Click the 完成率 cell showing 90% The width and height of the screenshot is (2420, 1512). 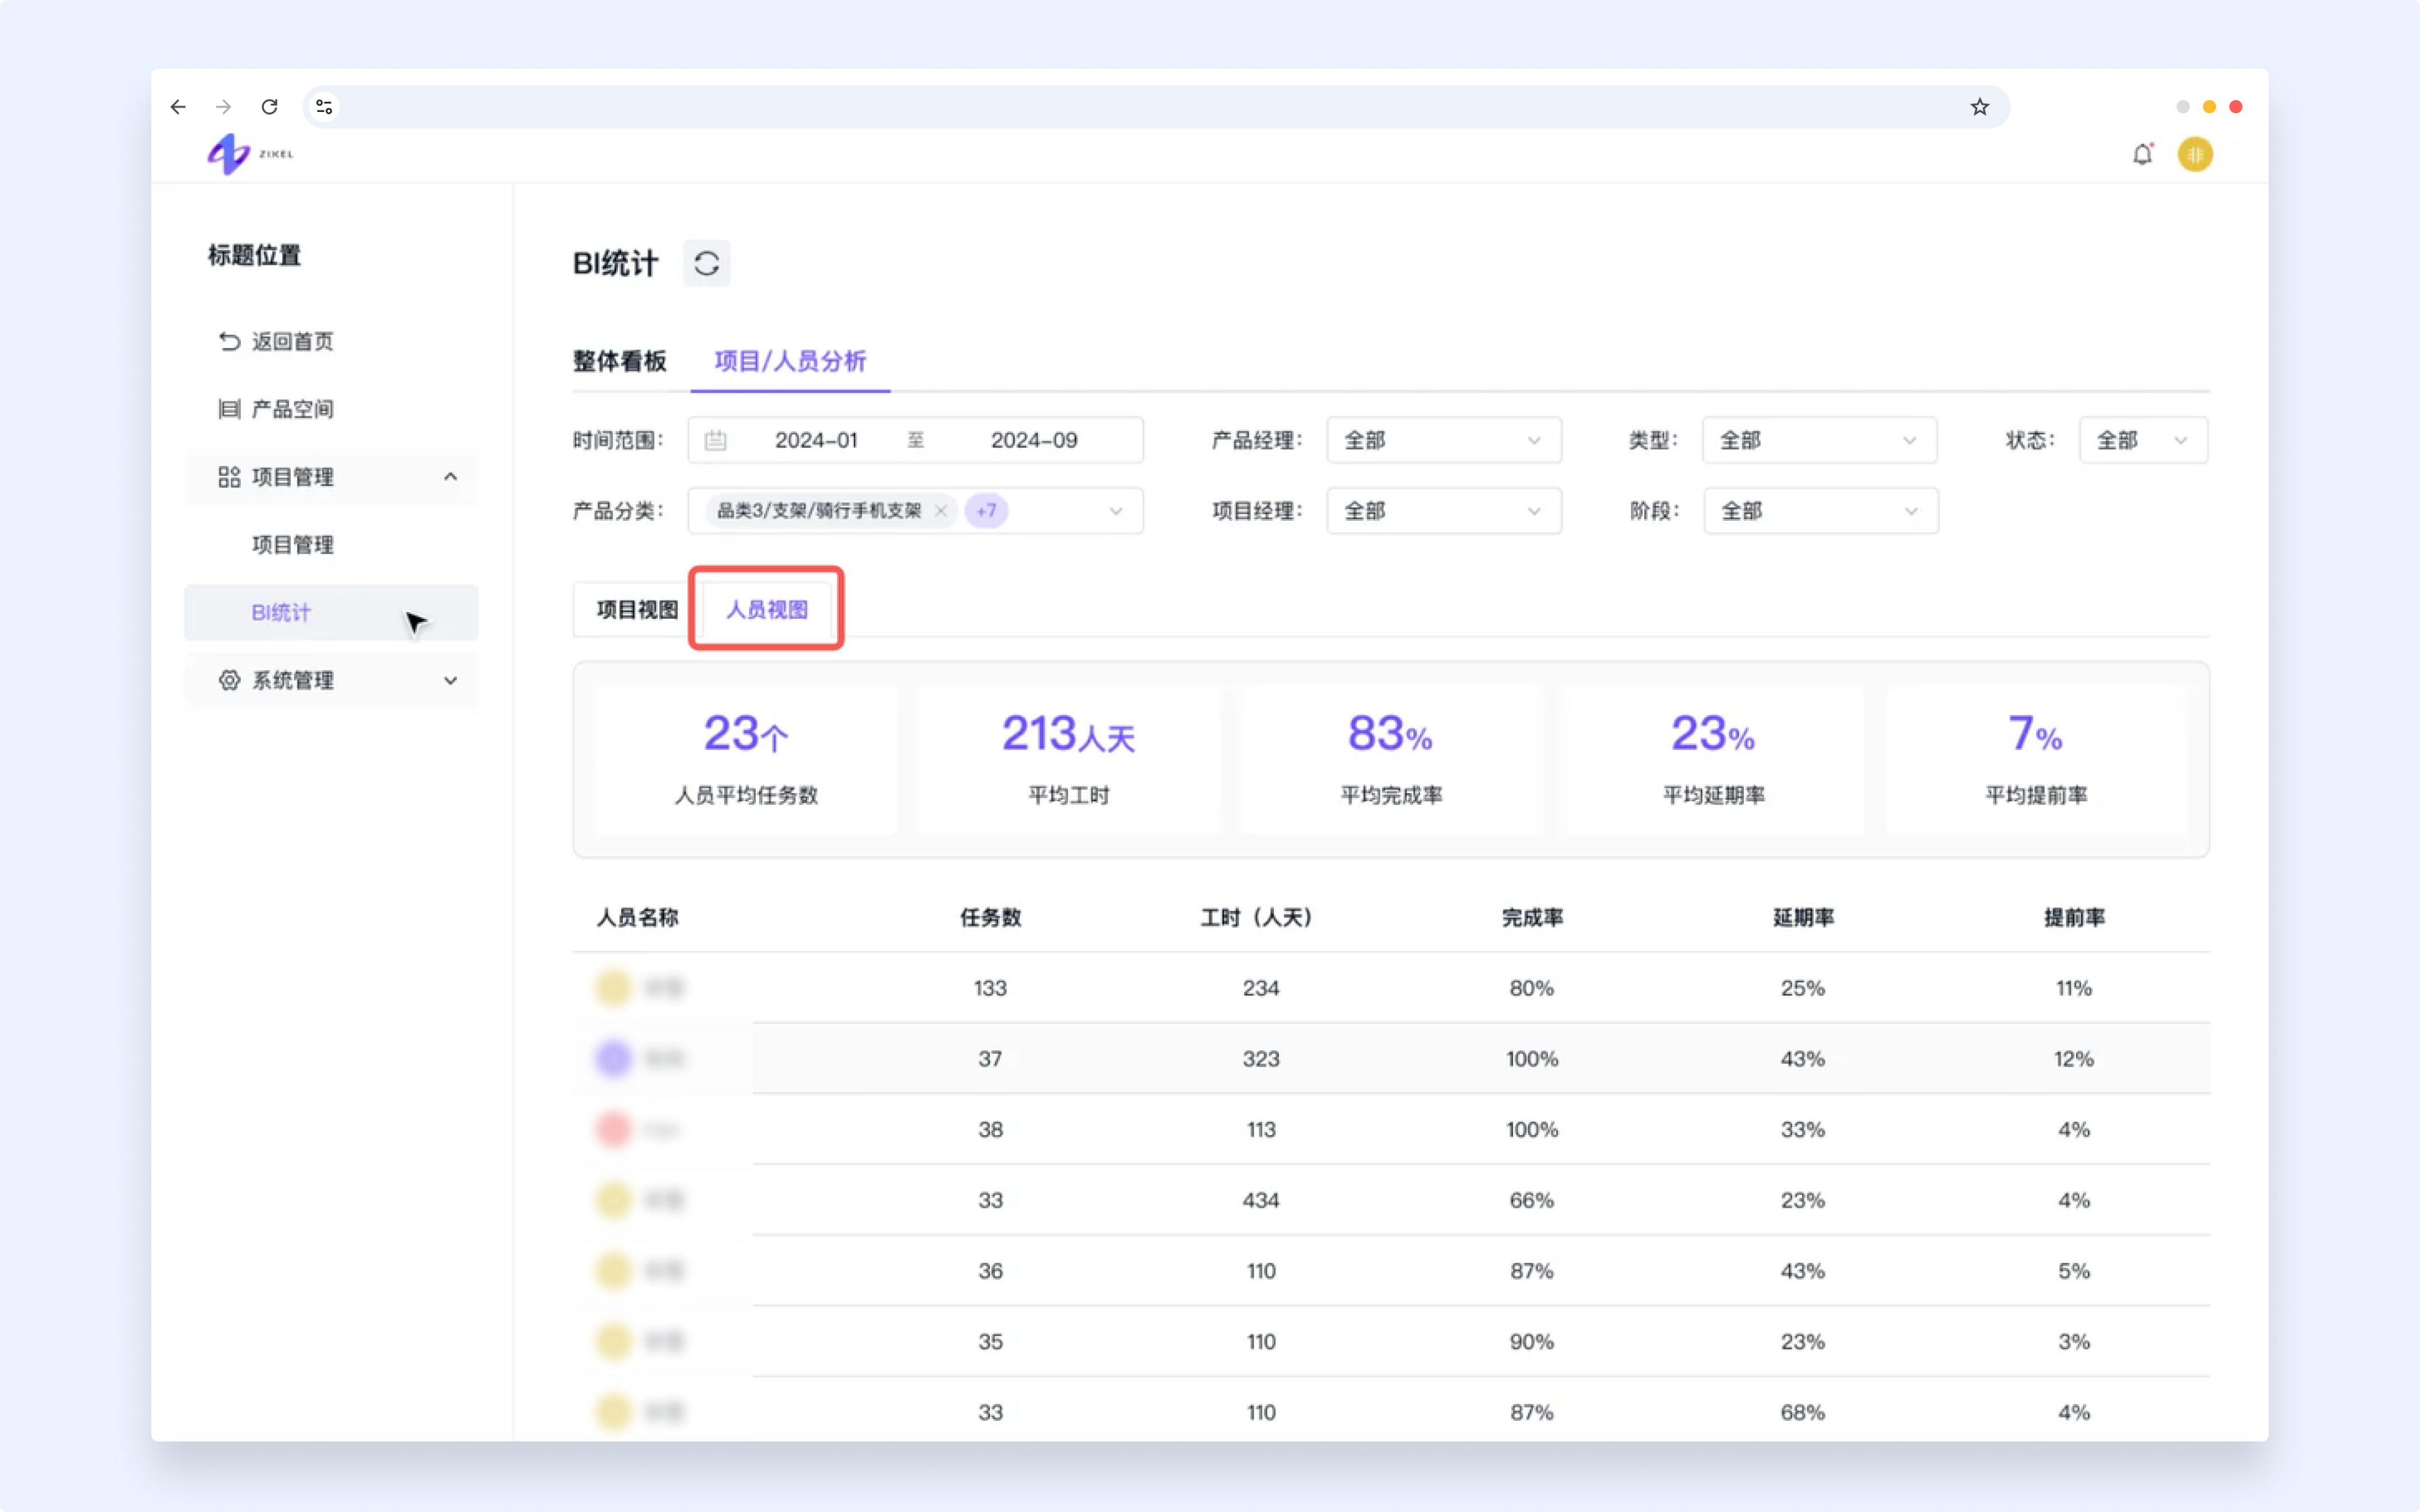(1532, 1341)
